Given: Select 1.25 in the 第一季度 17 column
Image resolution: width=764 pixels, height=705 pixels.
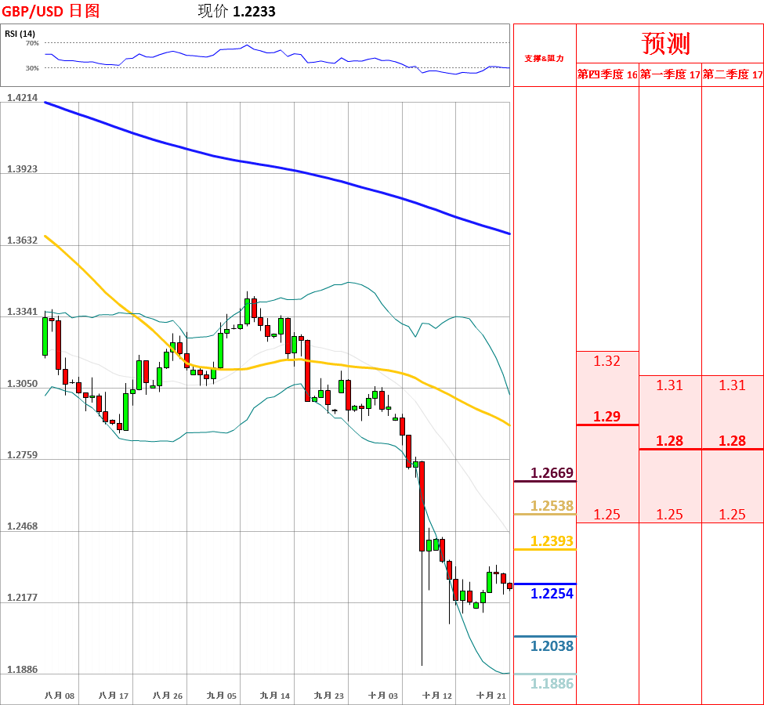Looking at the screenshot, I should [669, 515].
